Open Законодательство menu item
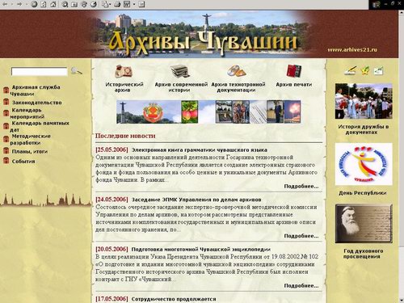 [x=37, y=103]
